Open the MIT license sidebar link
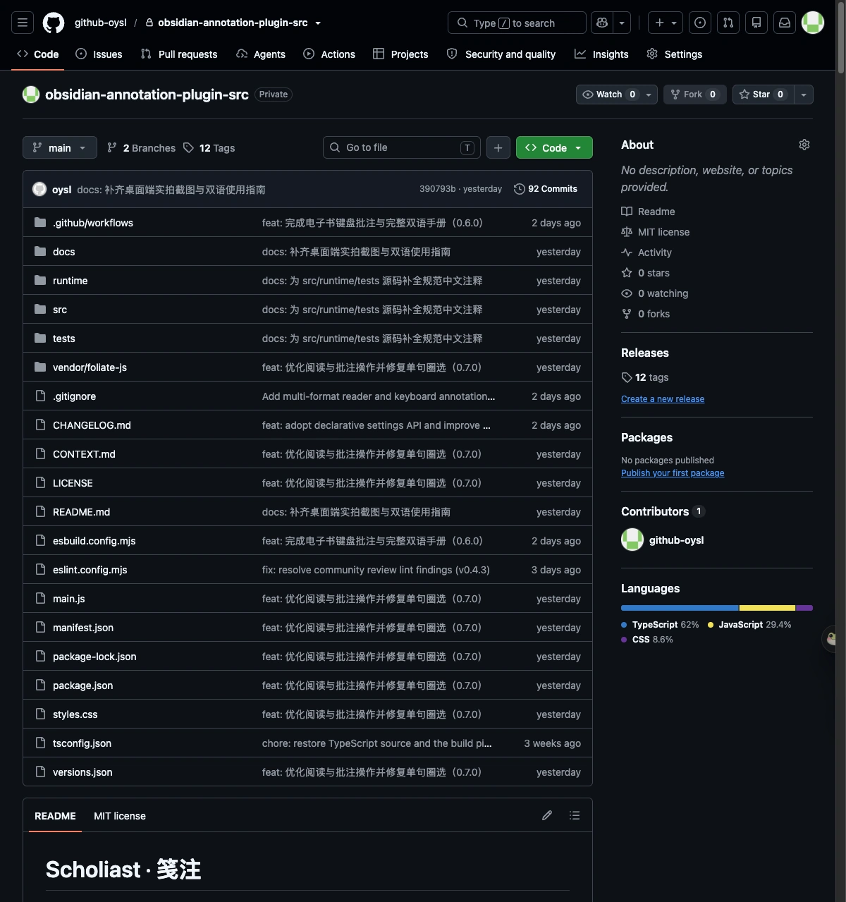This screenshot has width=846, height=902. coord(663,232)
